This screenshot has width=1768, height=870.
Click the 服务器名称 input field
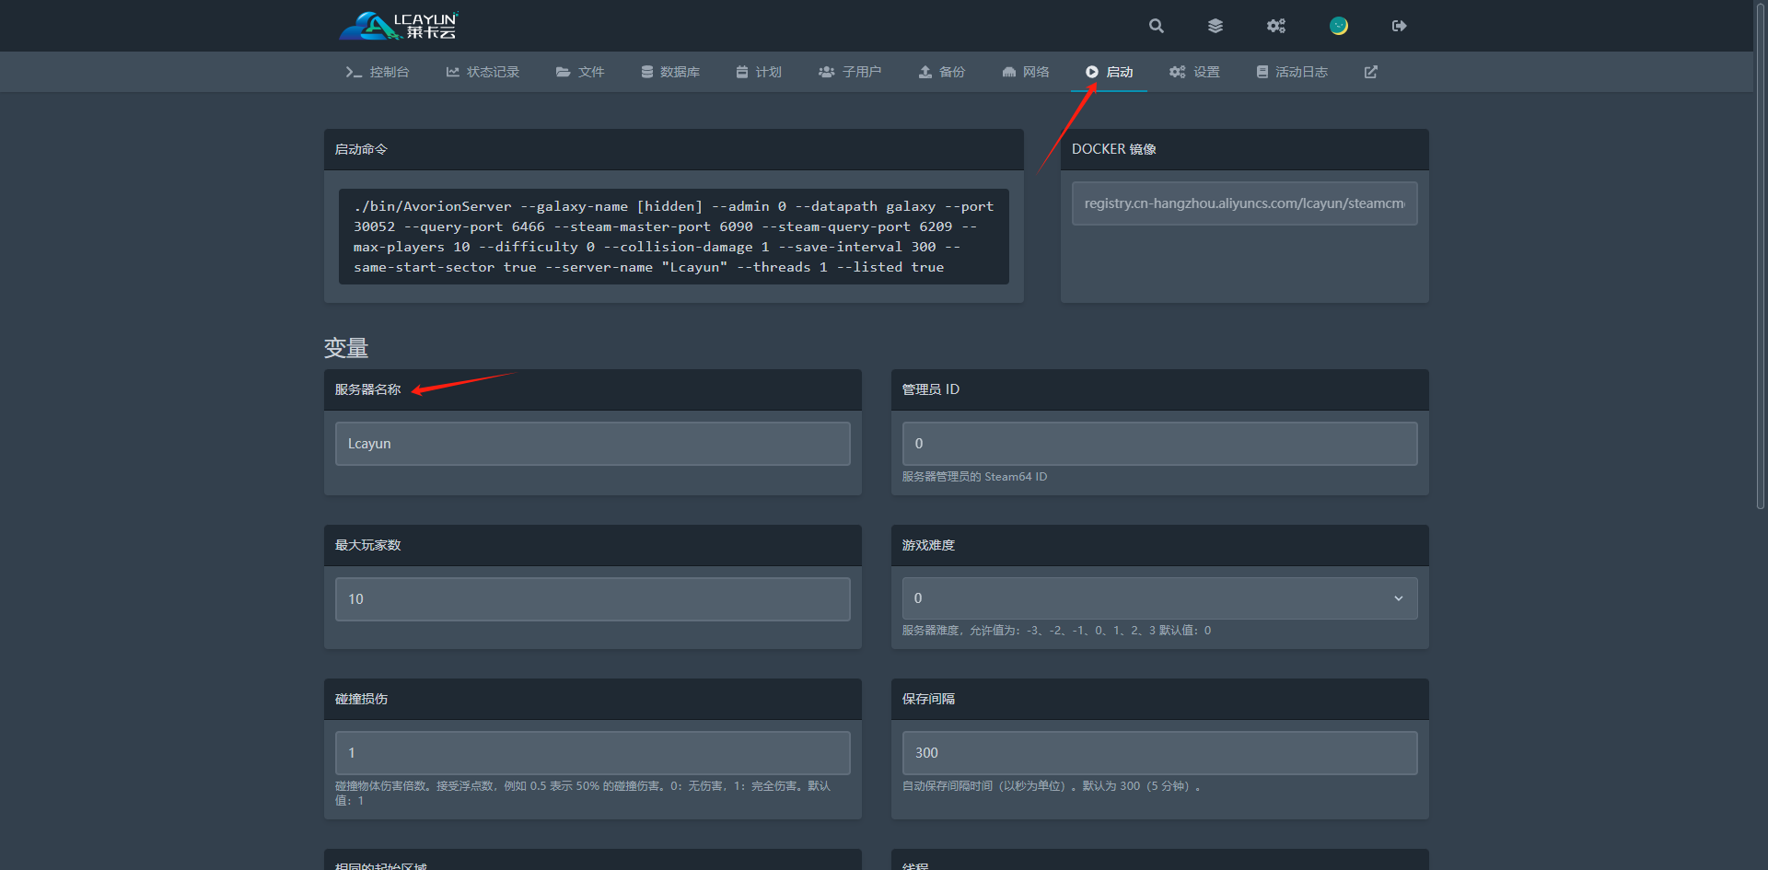(x=592, y=444)
